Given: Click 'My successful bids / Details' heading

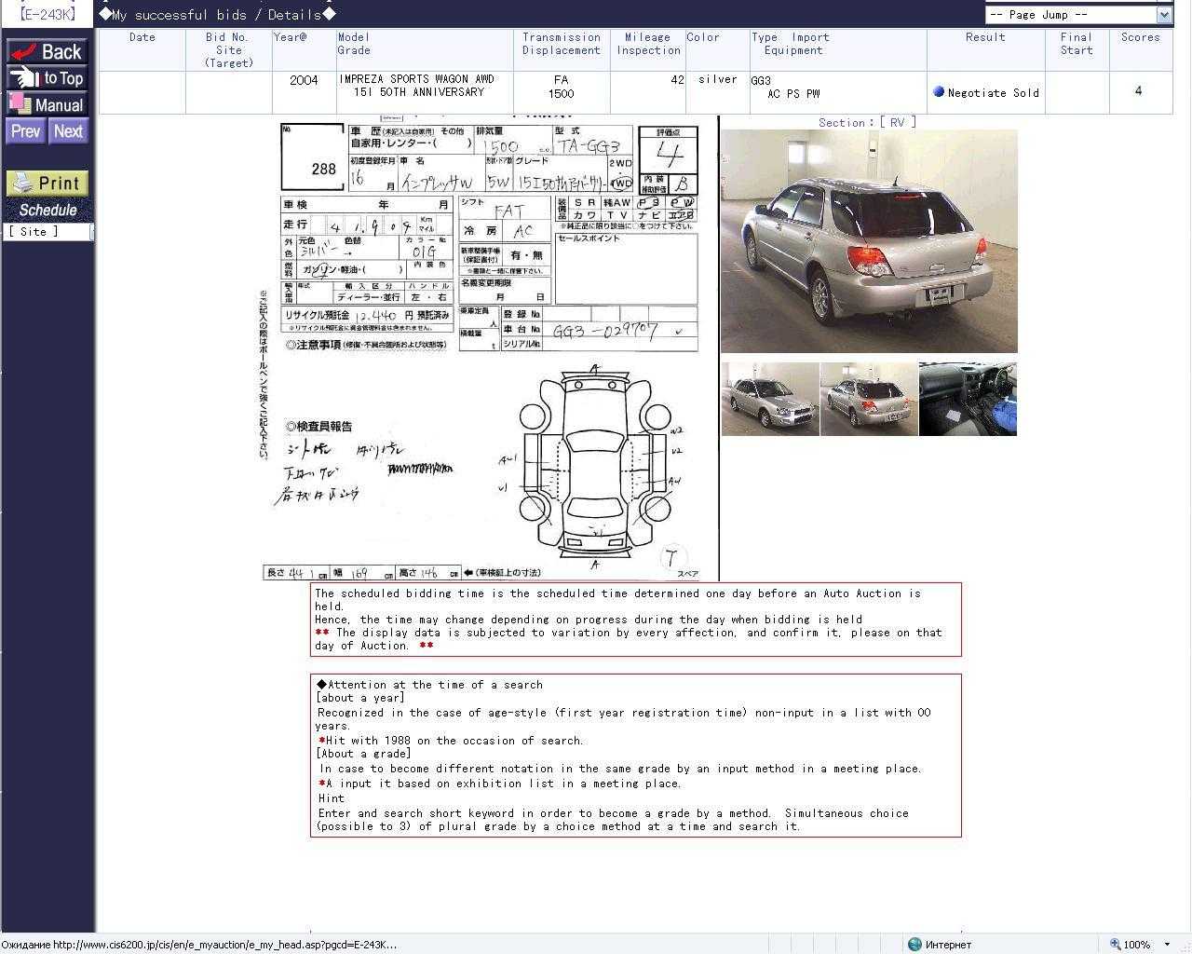Looking at the screenshot, I should point(217,14).
